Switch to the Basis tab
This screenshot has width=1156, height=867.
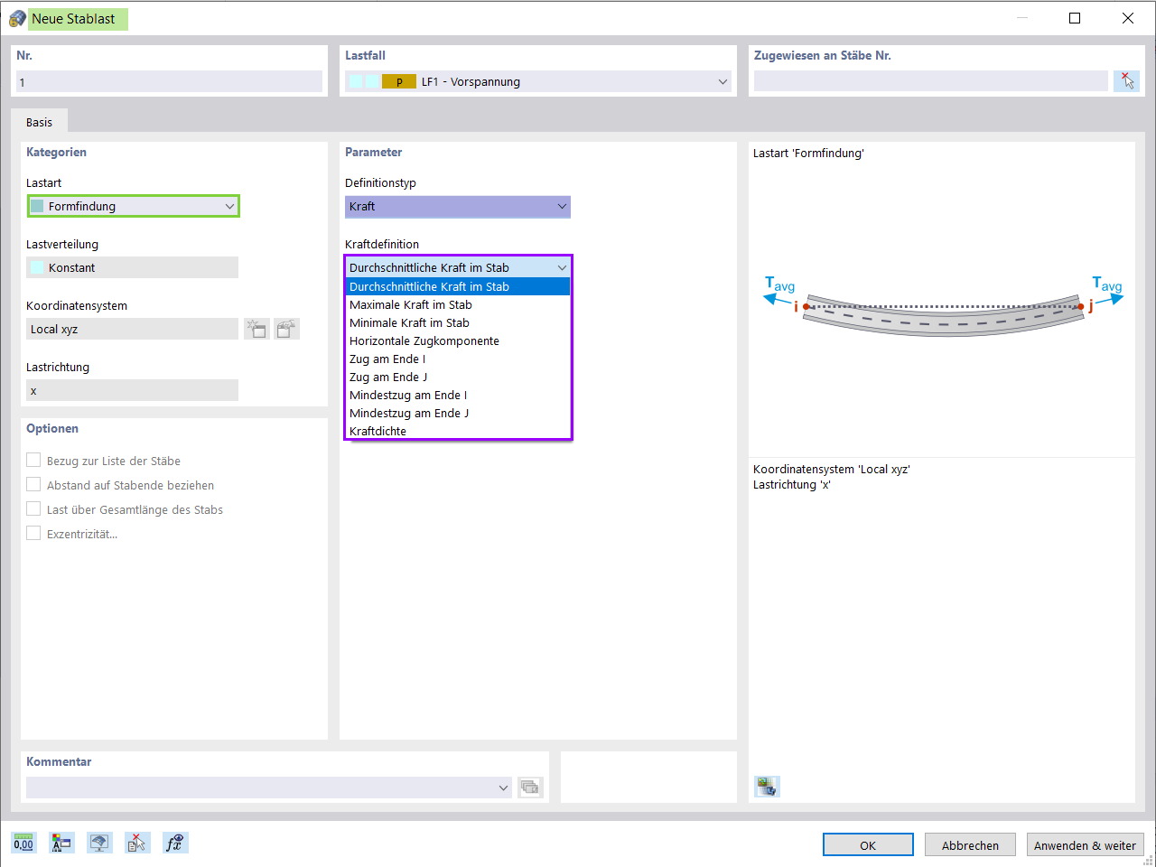coord(39,122)
